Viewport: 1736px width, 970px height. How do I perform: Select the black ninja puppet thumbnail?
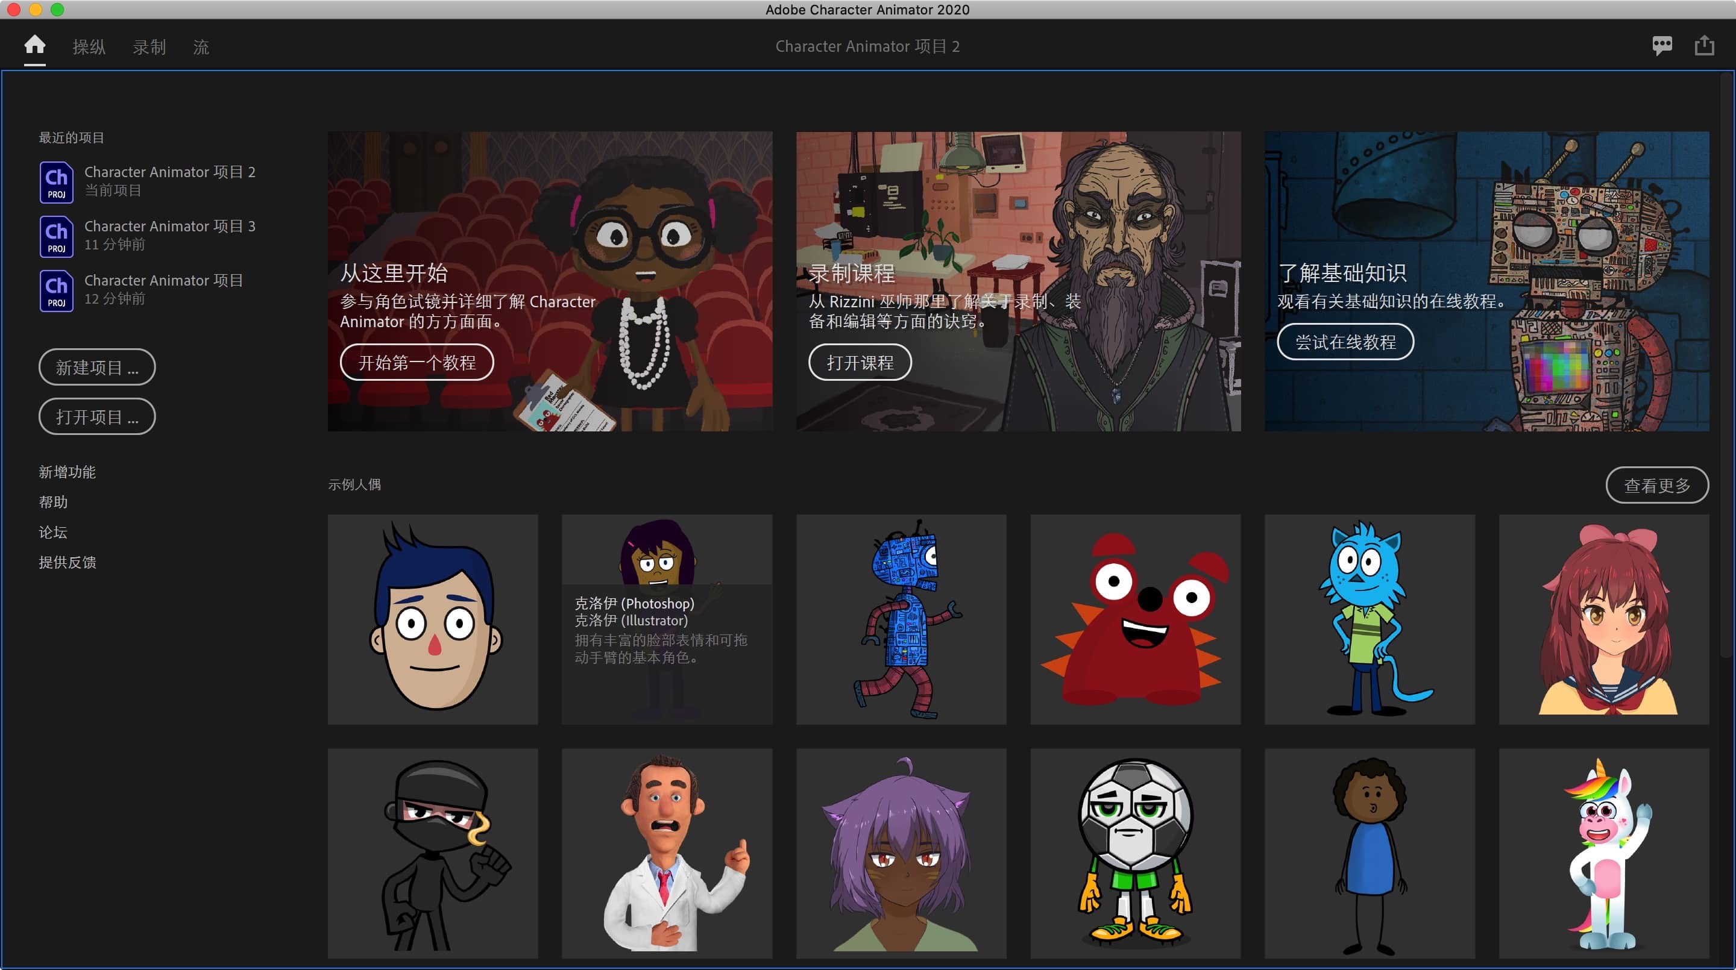click(433, 854)
